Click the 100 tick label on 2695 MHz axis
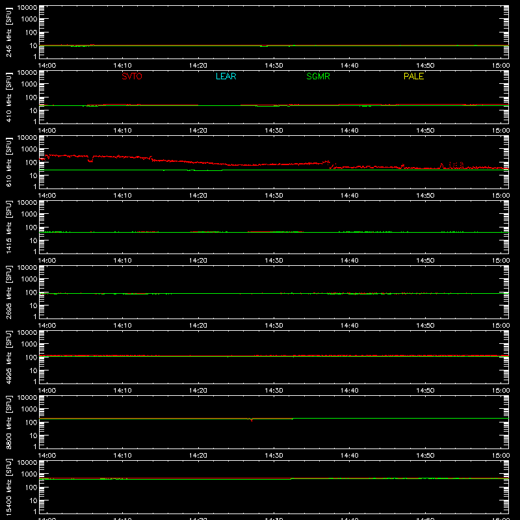 (31, 292)
